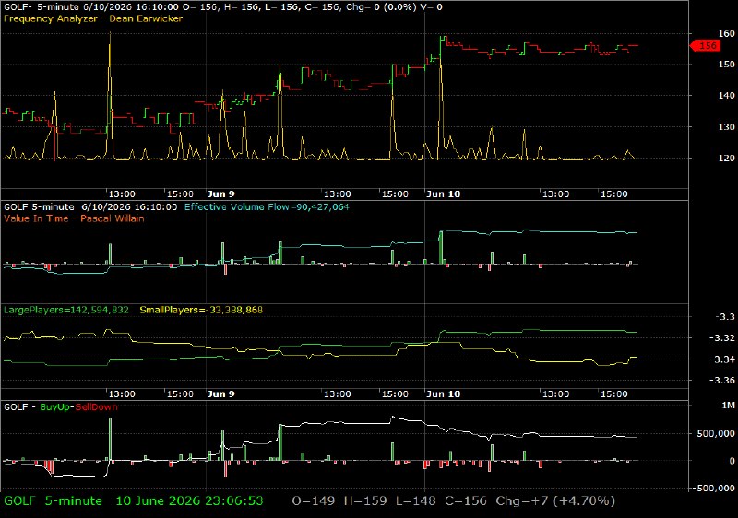
Task: Click the status bar 'GOLF 5-minute' symbol text
Action: coord(53,501)
